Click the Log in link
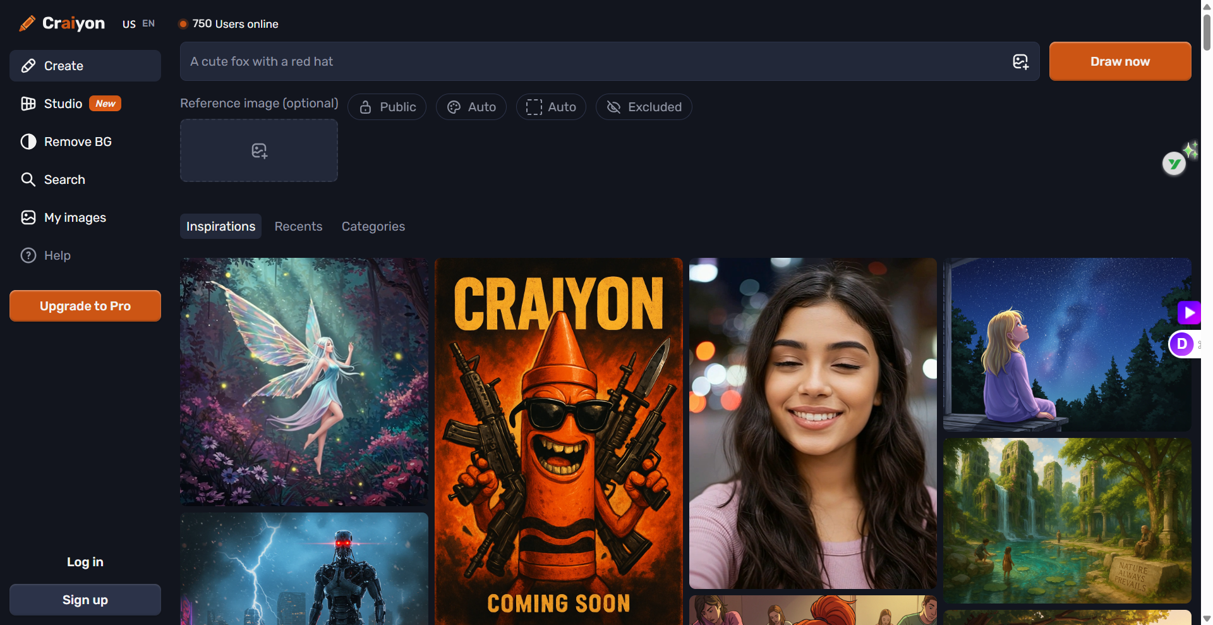 click(85, 562)
